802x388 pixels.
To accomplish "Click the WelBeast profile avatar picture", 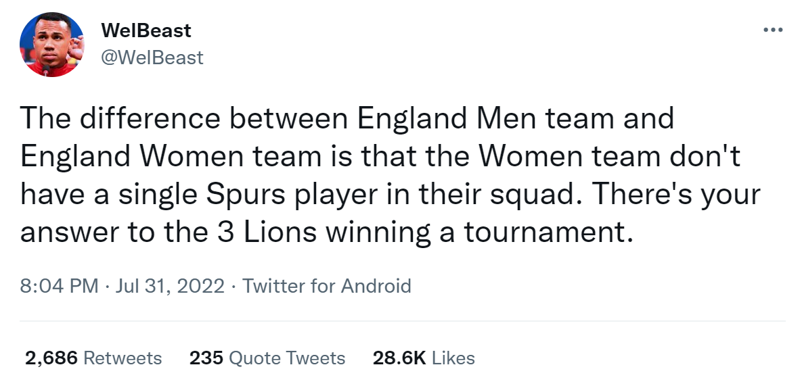I will coord(51,45).
